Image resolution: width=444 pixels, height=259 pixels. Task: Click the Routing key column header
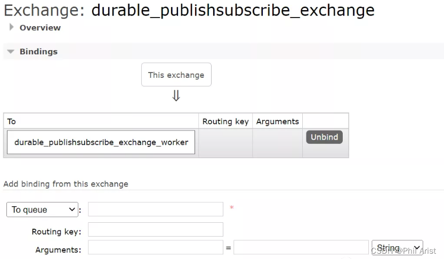[x=225, y=122]
